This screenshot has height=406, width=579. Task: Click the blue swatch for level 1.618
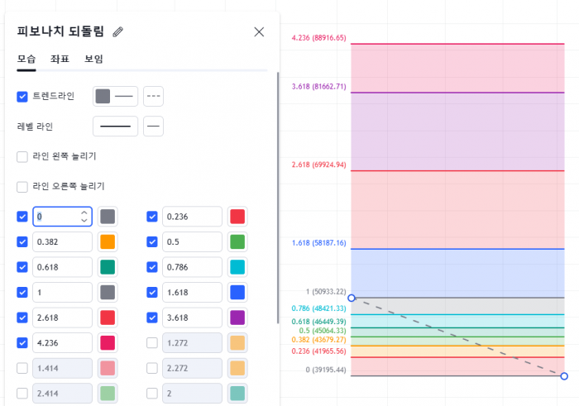237,293
